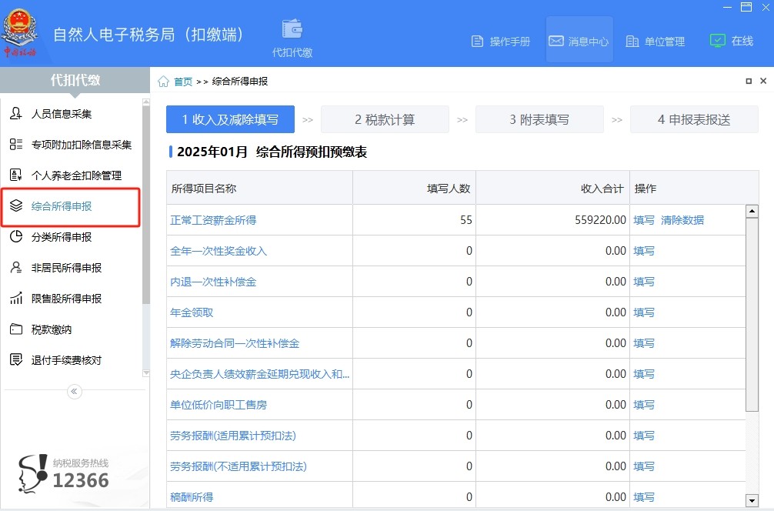Viewport: 774px width, 511px height.
Task: Go to step 1 收入及减除填写
Action: pos(231,119)
